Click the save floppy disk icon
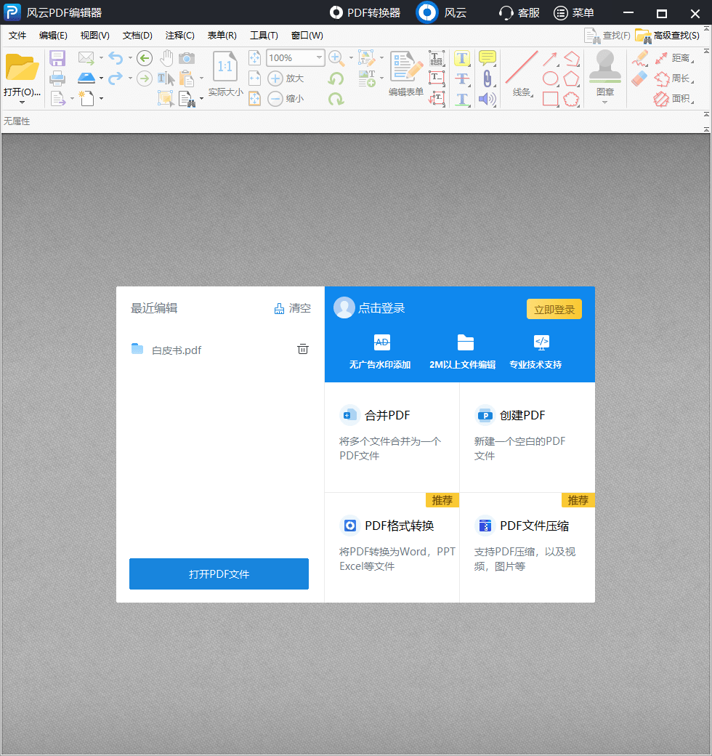712x756 pixels. click(x=57, y=58)
